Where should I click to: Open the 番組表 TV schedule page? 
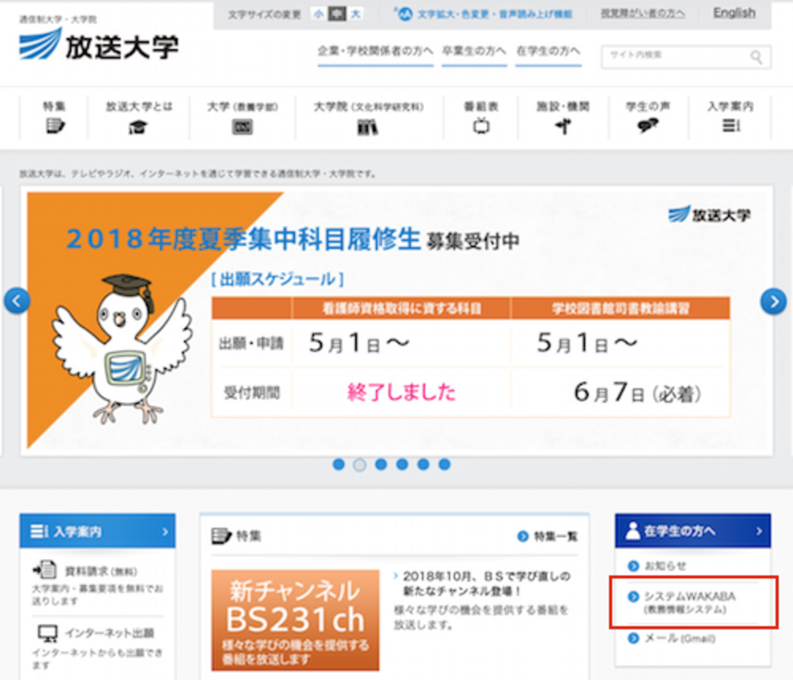click(481, 117)
